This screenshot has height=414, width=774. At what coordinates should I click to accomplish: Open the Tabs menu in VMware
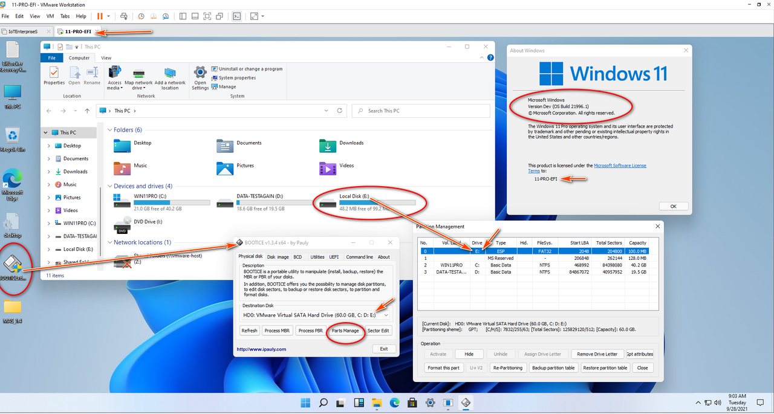pos(65,16)
